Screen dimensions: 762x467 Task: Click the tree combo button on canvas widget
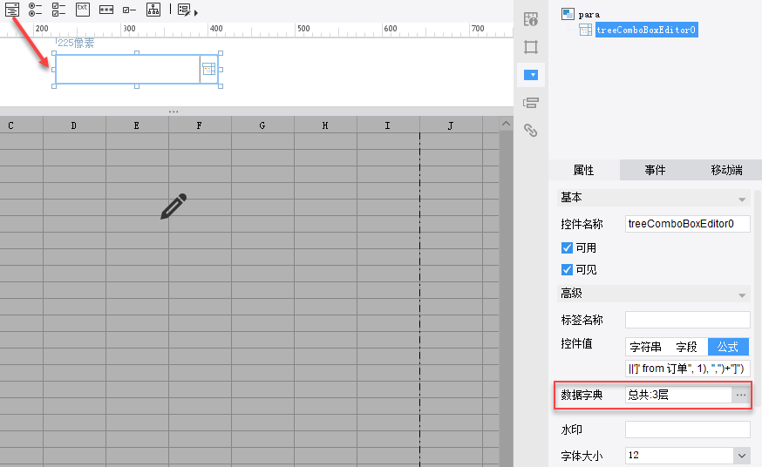click(x=209, y=69)
